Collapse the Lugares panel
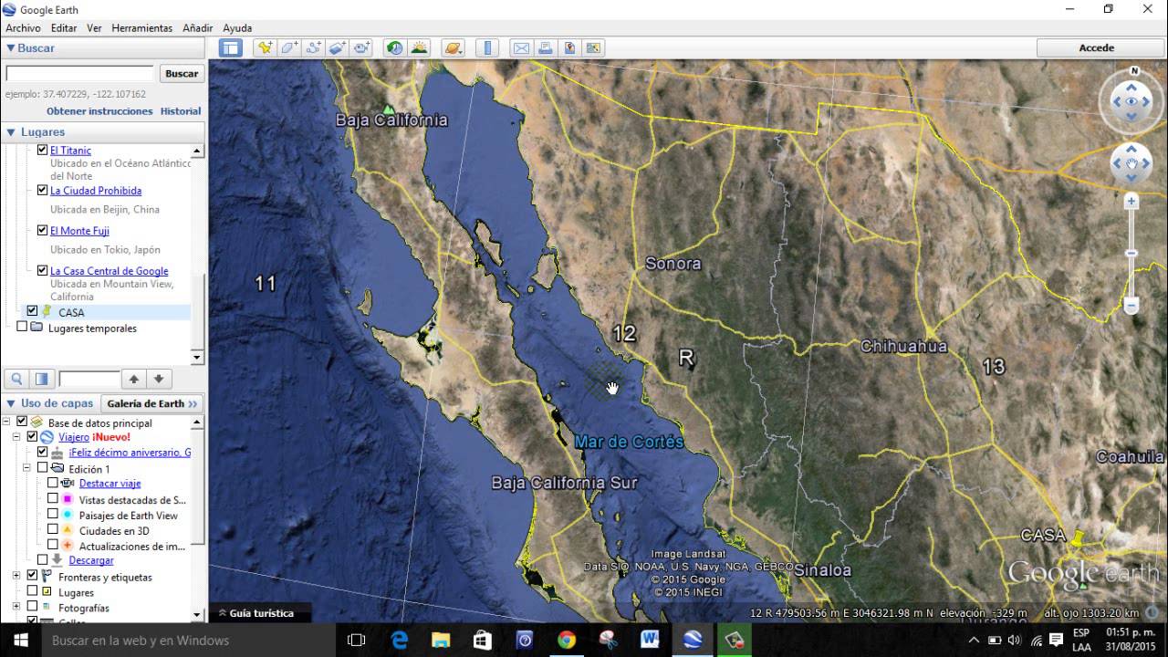 [x=11, y=131]
